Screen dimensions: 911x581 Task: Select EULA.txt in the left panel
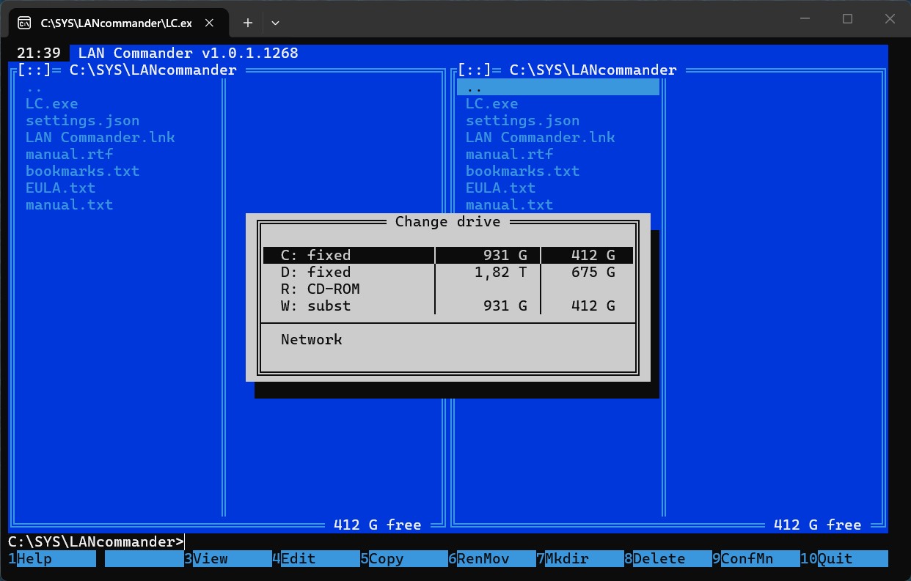(61, 188)
